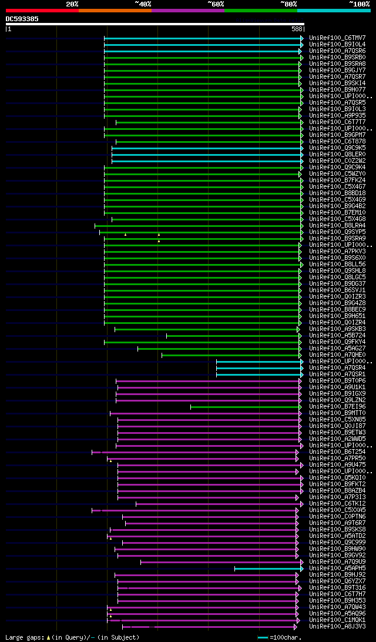Open hit 'UniRef100_B9SKS8'
This screenshot has height=642, width=376.
[x=337, y=530]
